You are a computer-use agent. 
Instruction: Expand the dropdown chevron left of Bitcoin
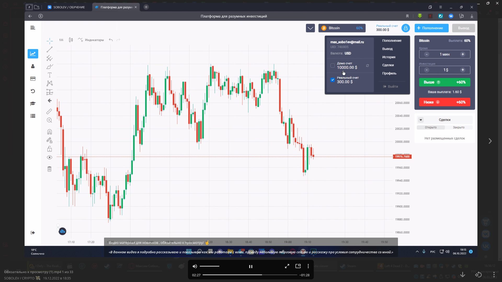point(310,28)
